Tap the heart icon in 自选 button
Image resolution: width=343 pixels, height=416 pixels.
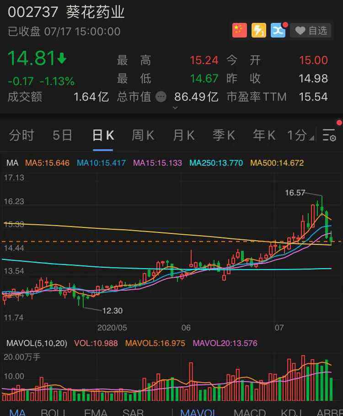point(300,31)
